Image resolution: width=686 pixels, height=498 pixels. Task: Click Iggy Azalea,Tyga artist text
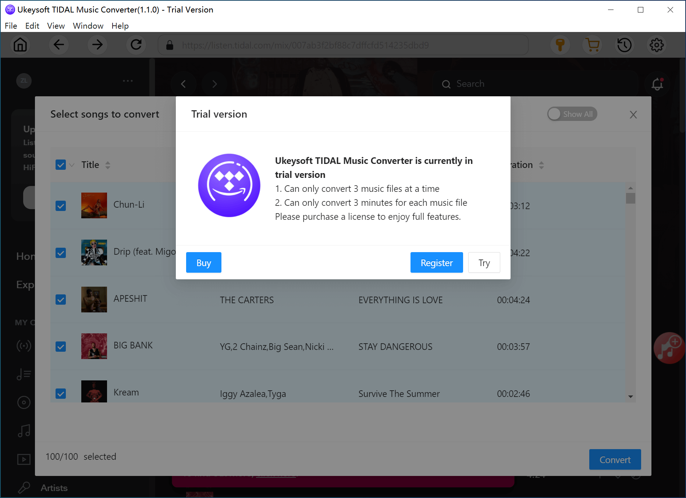pos(253,394)
